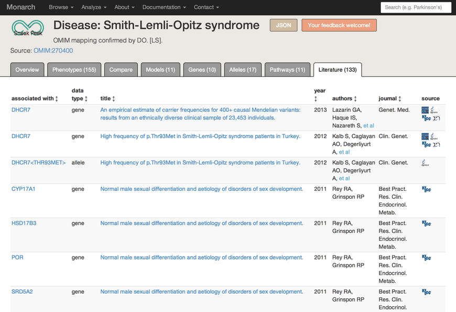Sort by journal column arrow
Screen dimensions: 456x312
(399, 99)
